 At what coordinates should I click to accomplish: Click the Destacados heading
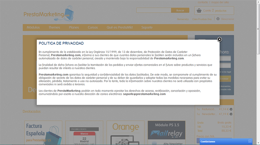pos(31,111)
